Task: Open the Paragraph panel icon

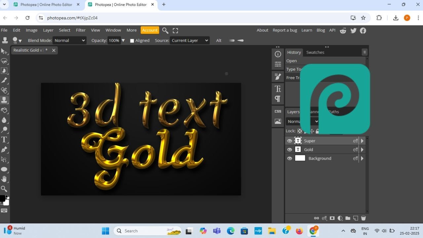Action: click(x=278, y=99)
